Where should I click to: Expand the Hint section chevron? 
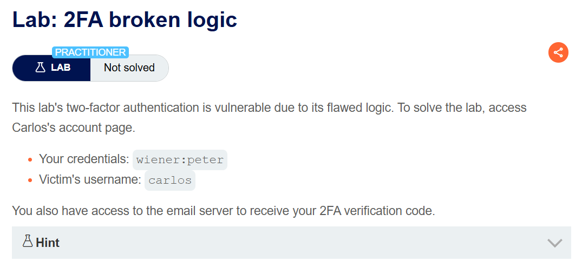coord(555,243)
